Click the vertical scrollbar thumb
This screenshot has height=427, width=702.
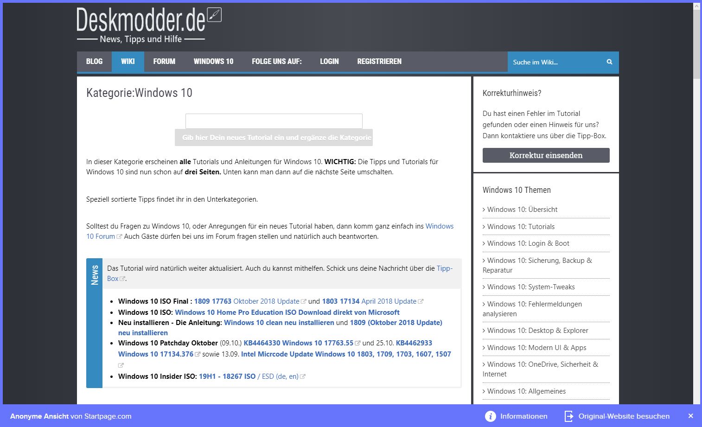click(x=696, y=44)
